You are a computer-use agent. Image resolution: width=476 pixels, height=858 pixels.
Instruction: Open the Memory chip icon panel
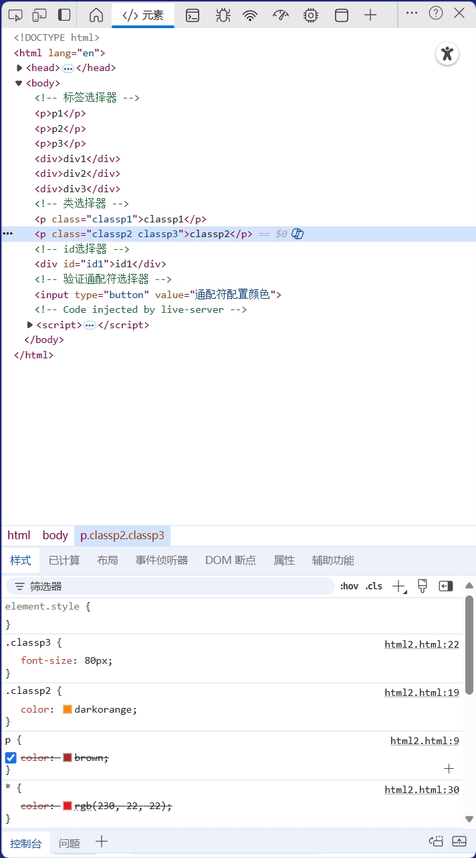pyautogui.click(x=310, y=15)
